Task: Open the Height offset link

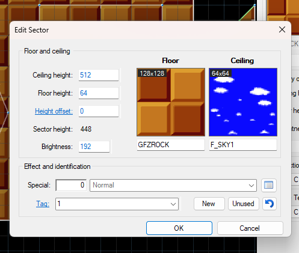Action: (x=54, y=111)
